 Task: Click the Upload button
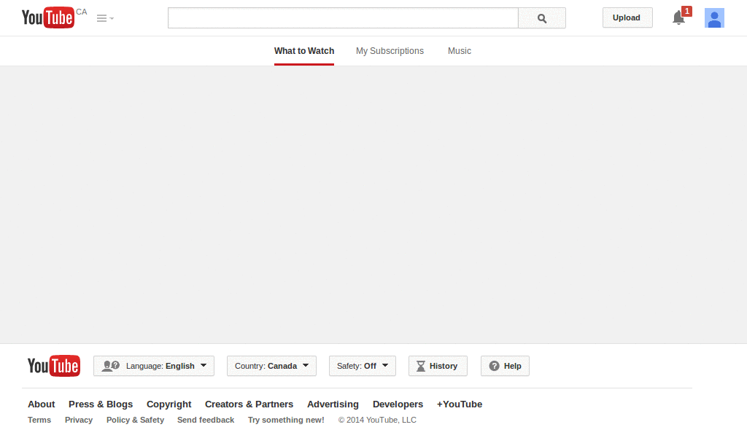point(627,17)
